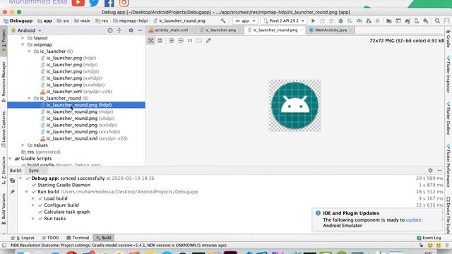This screenshot has height=254, width=452.
Task: Click the Collapse All icon in Project panel
Action: tap(119, 30)
